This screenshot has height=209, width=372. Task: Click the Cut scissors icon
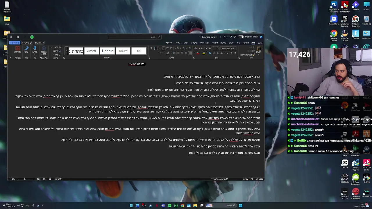coord(253,47)
